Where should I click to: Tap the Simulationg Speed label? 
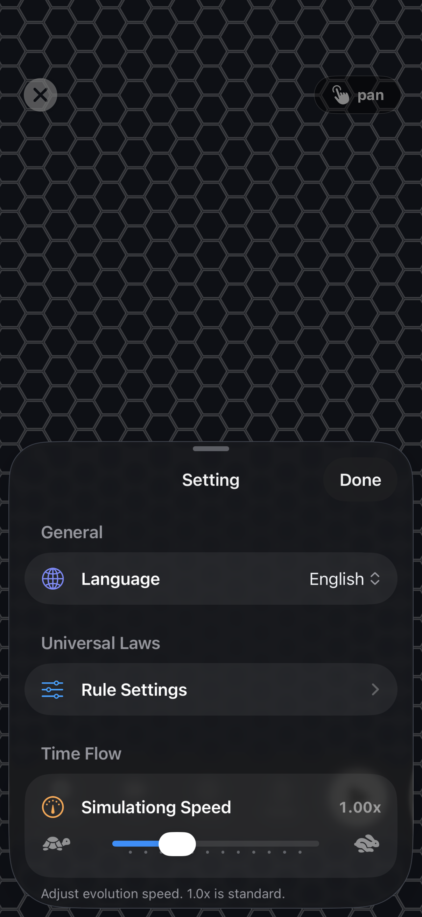pyautogui.click(x=156, y=807)
